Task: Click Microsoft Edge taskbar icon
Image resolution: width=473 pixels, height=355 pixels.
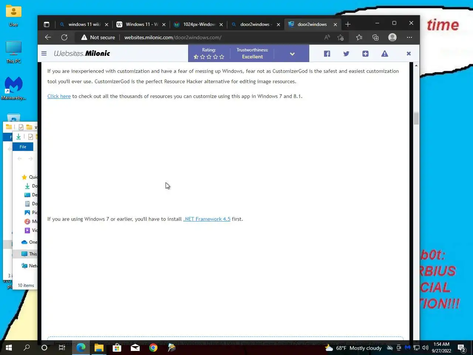Action: 81,348
